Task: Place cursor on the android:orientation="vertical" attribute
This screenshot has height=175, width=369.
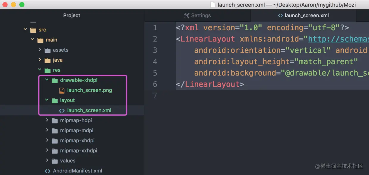Action: 262,50
